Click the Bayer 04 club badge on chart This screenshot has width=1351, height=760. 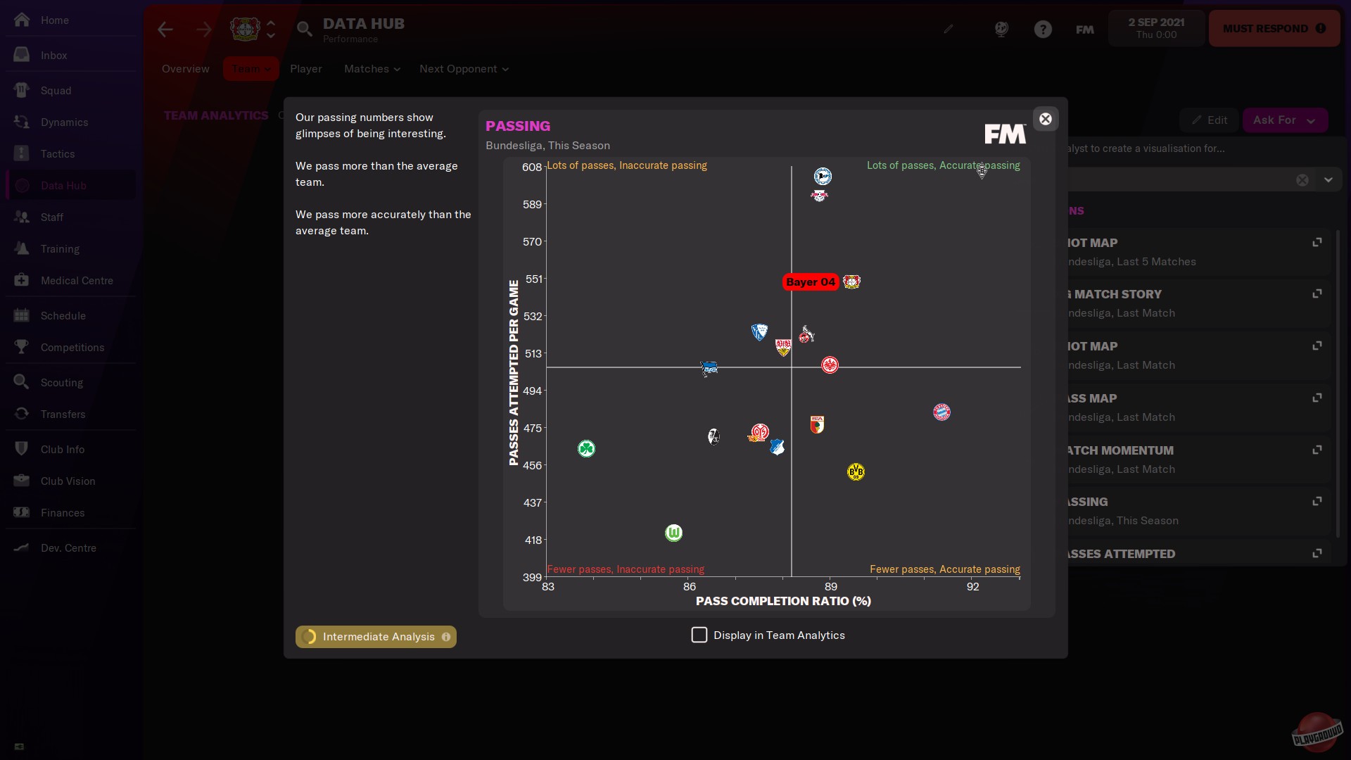click(x=851, y=281)
